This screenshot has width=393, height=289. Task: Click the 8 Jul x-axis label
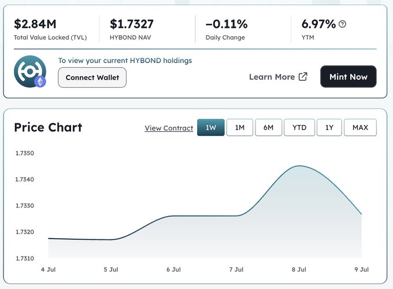(x=299, y=269)
